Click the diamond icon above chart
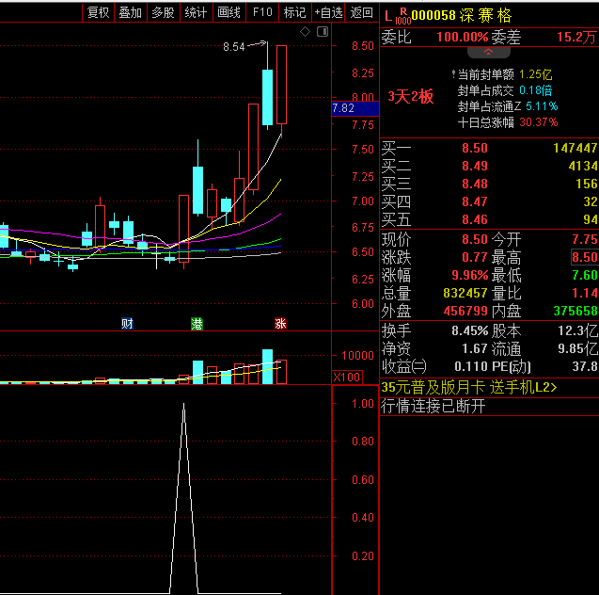Screen dimensions: 599x595 305,32
